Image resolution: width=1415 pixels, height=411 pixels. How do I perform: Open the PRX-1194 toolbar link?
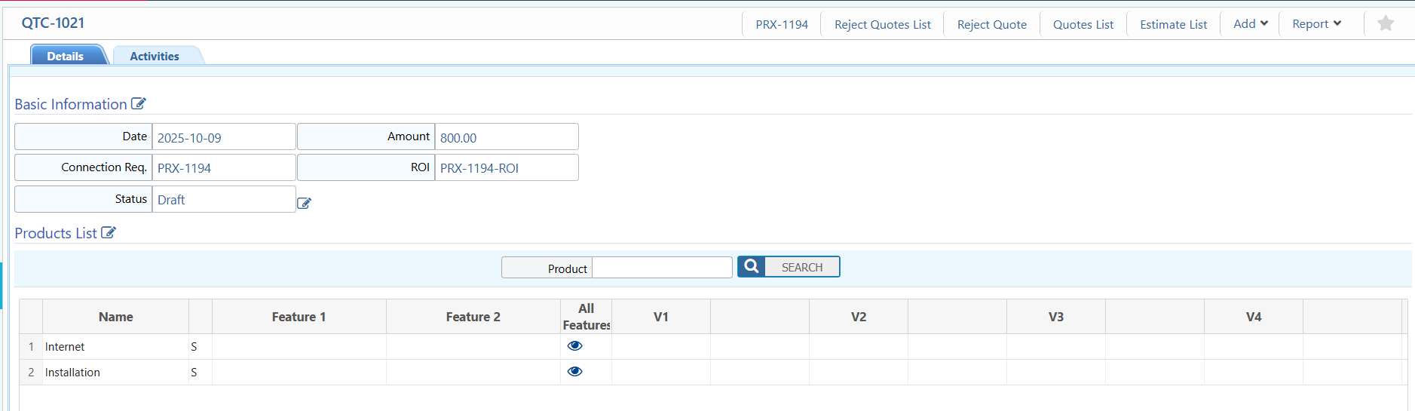(x=782, y=24)
